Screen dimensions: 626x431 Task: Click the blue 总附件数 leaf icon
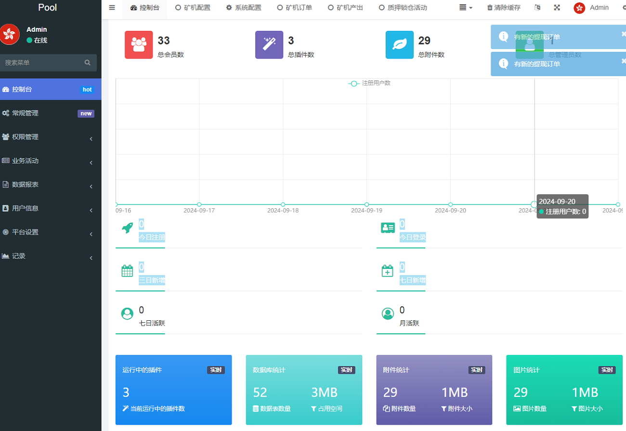pyautogui.click(x=400, y=45)
